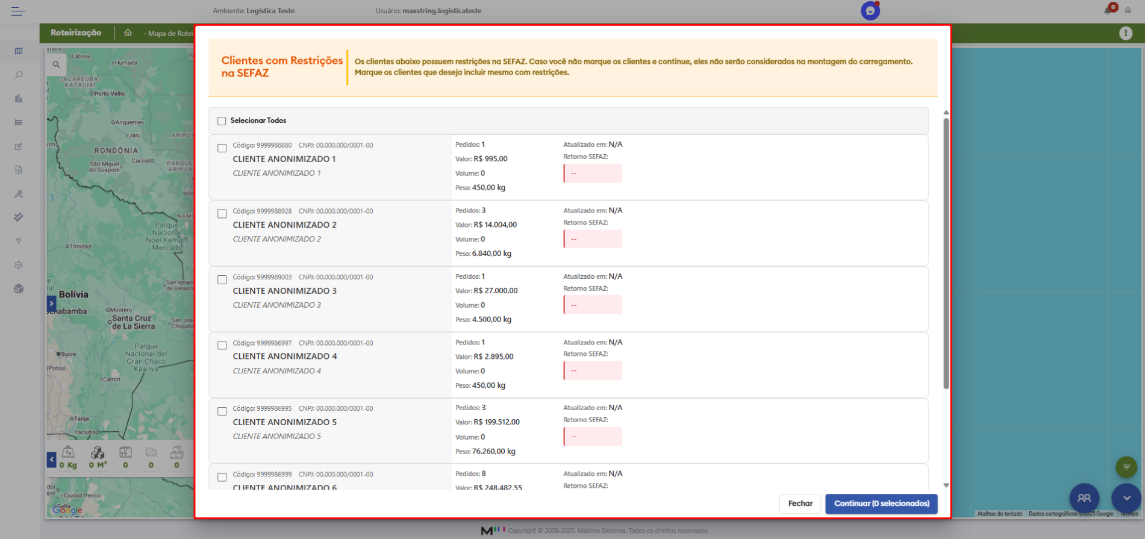The width and height of the screenshot is (1145, 539).
Task: Click the username maxstring.logisticateste
Action: (442, 11)
